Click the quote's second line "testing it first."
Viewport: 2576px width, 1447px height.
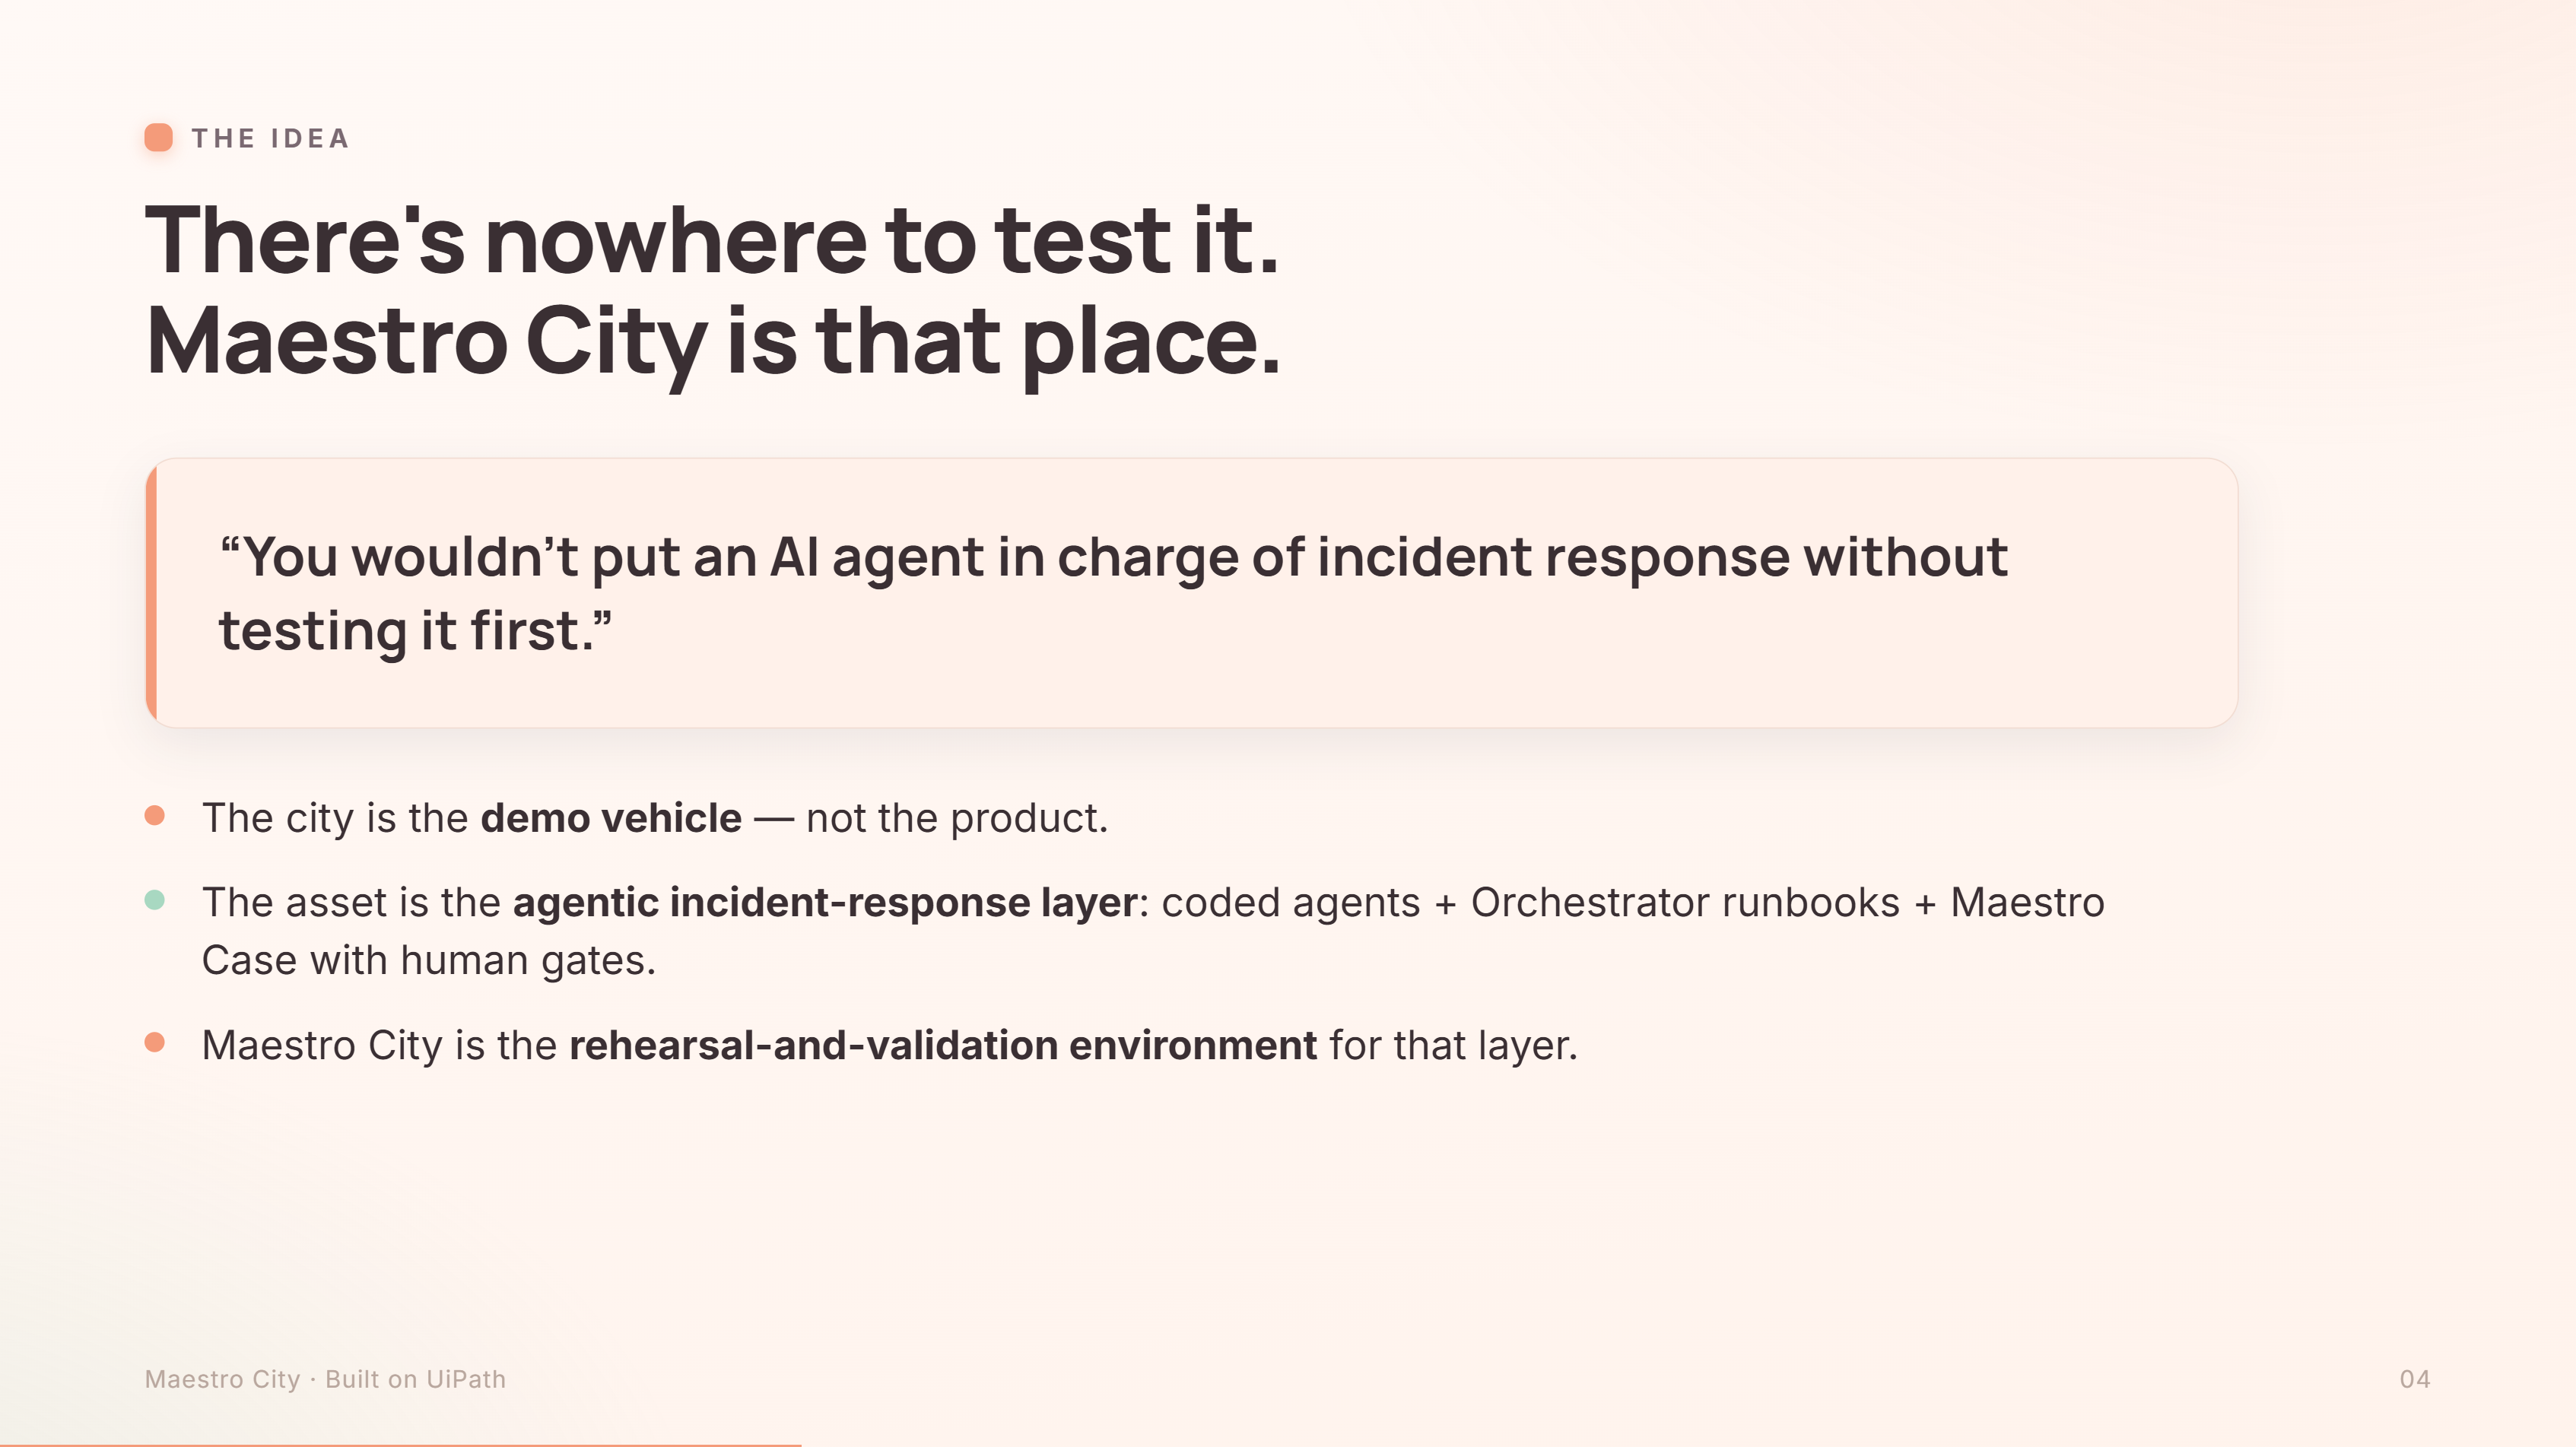pos(415,631)
